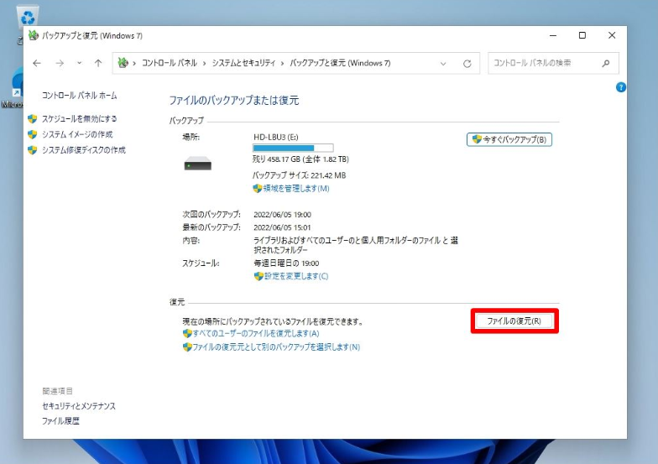Click the shield icon beside スケジュールを無効にする

(32, 119)
